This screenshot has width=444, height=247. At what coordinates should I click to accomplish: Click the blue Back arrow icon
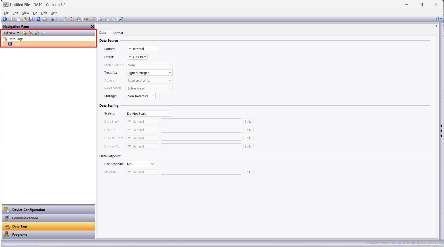(5, 19)
